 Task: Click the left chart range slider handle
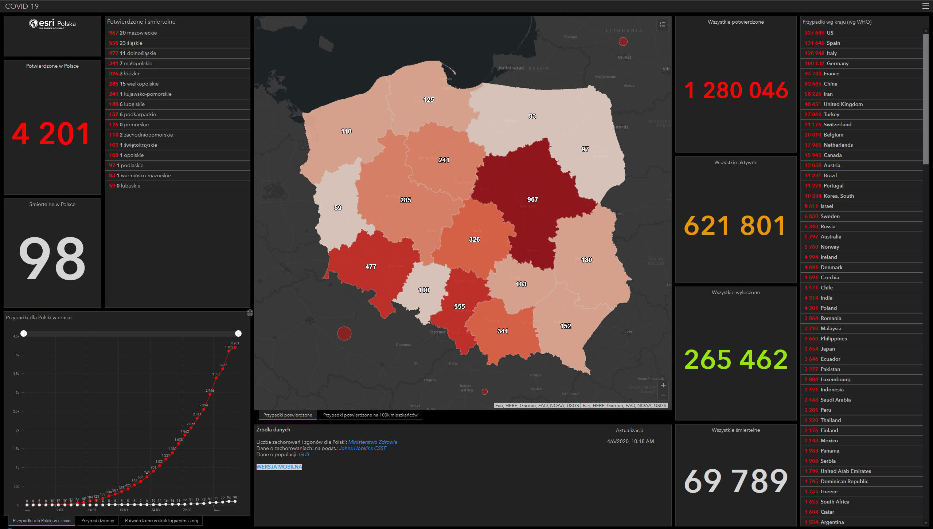point(24,333)
